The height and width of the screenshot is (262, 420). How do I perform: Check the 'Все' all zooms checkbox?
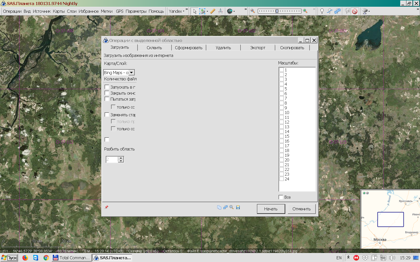click(281, 197)
